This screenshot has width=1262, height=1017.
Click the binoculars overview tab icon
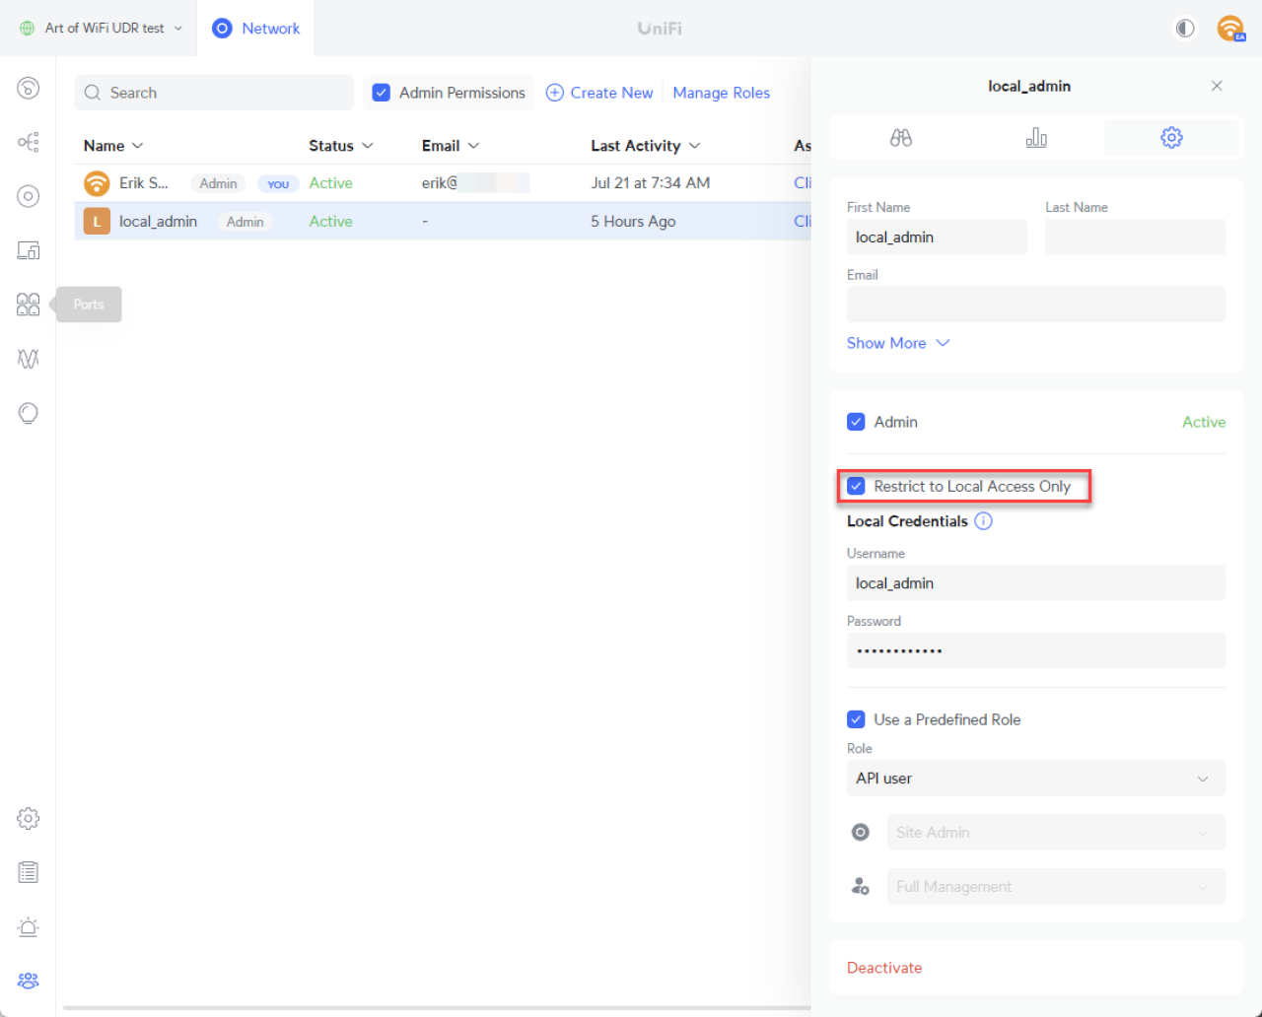click(900, 138)
